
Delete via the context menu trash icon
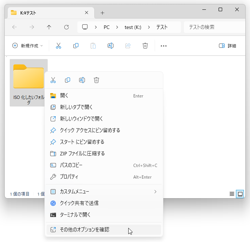(96, 80)
